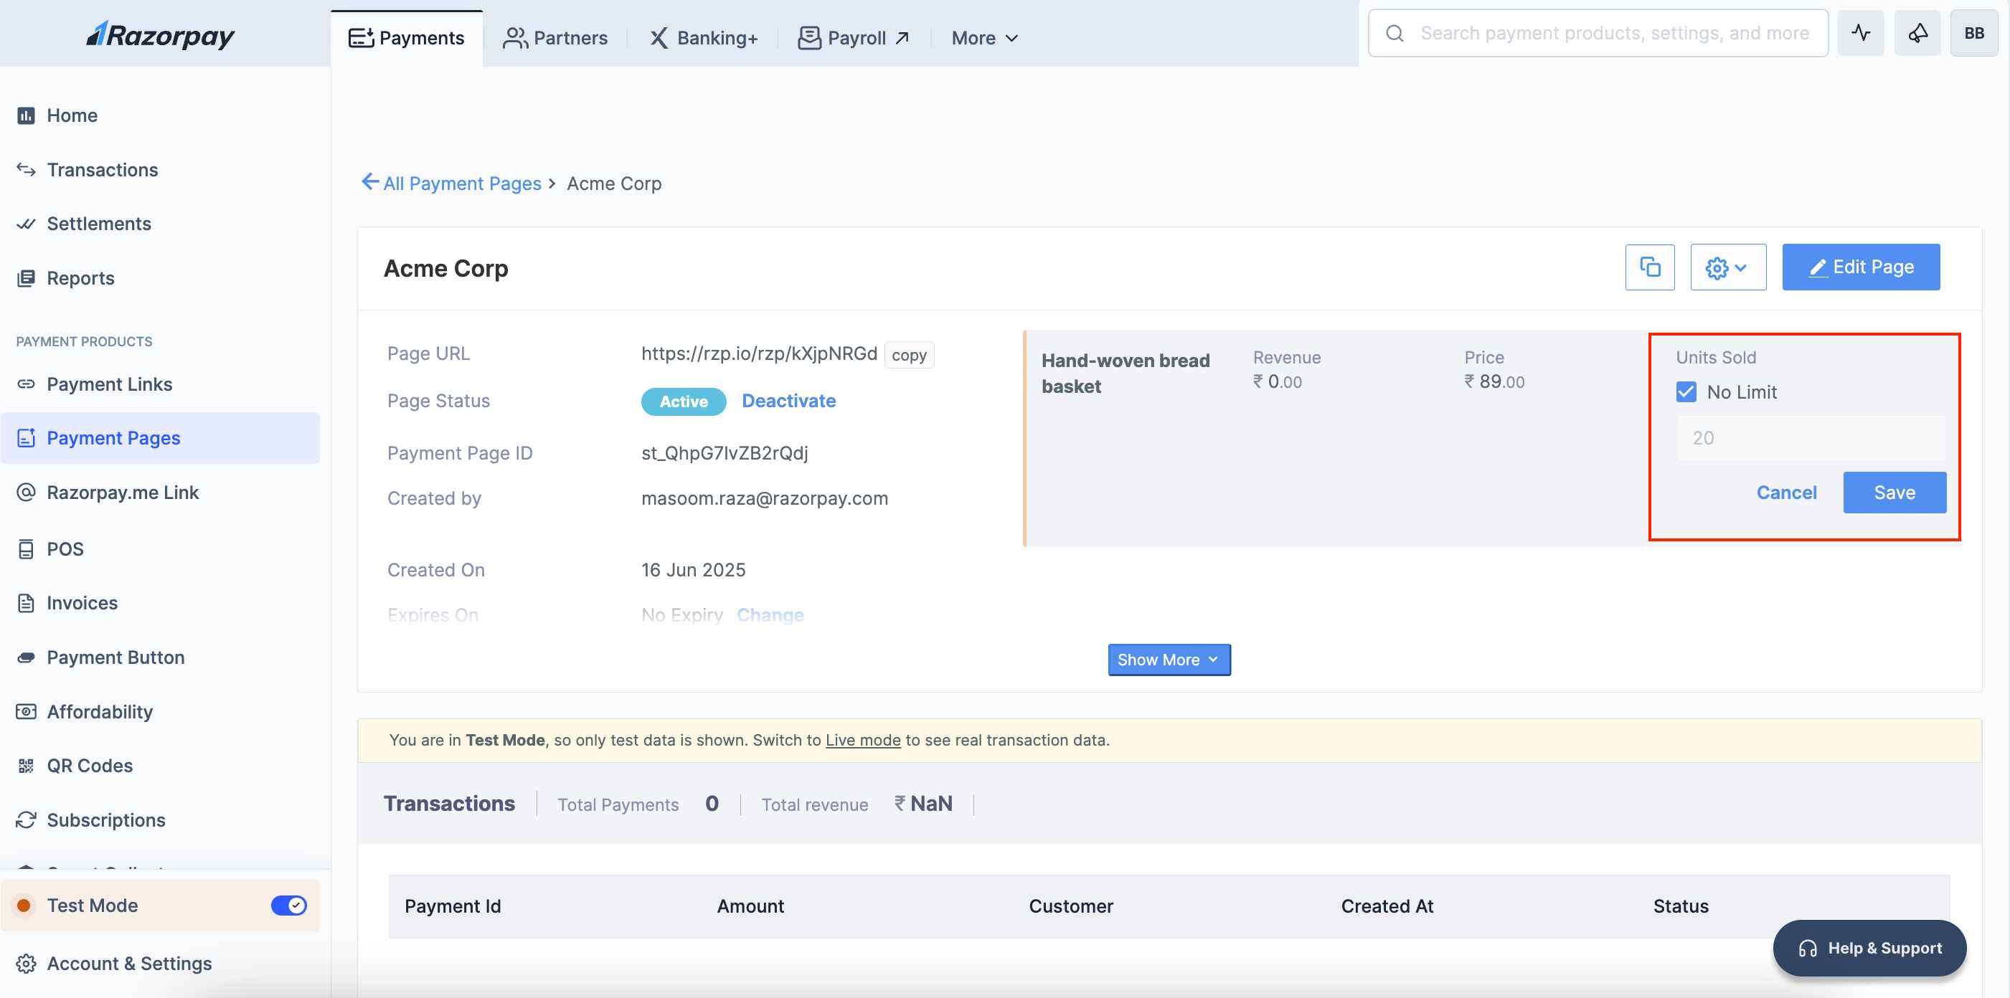
Task: Open the Payment Button icon
Action: pyautogui.click(x=26, y=657)
